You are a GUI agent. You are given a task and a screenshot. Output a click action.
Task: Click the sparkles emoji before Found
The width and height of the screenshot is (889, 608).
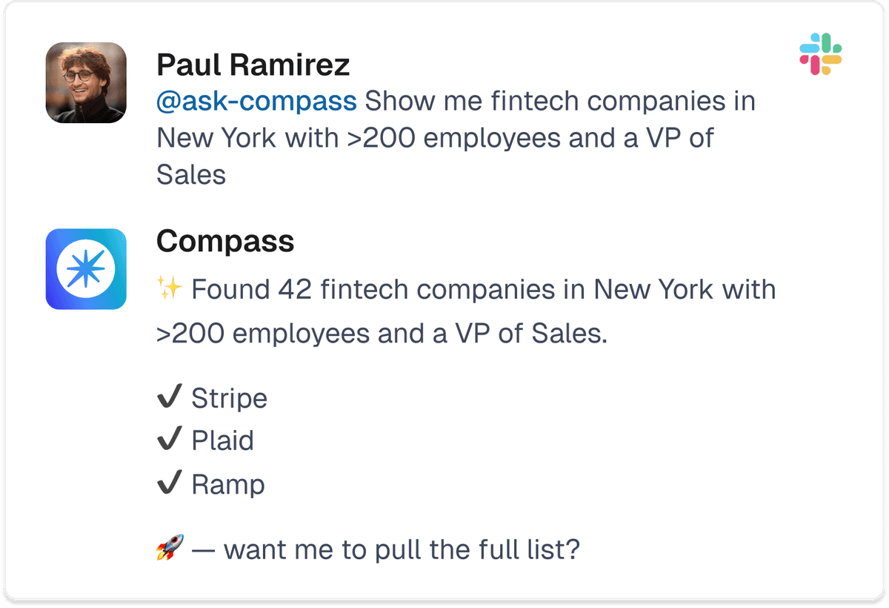pyautogui.click(x=170, y=289)
